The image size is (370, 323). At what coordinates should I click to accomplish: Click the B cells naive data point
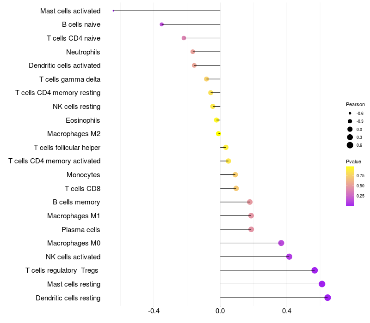point(161,24)
